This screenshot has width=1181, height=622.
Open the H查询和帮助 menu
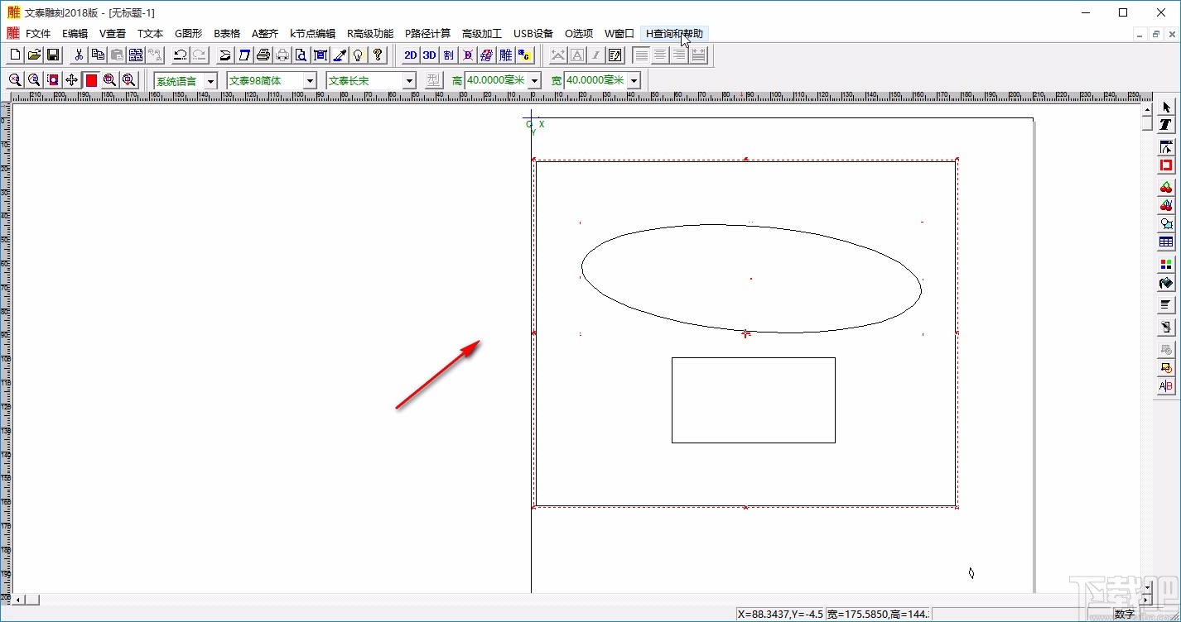(x=675, y=34)
